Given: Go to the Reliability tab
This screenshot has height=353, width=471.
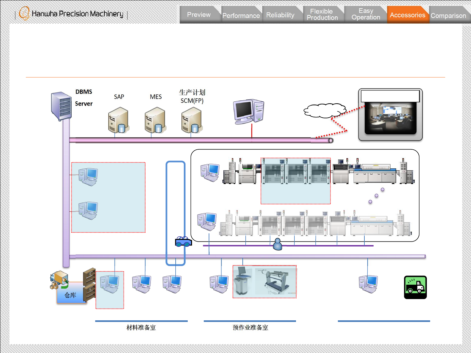Looking at the screenshot, I should click(280, 15).
